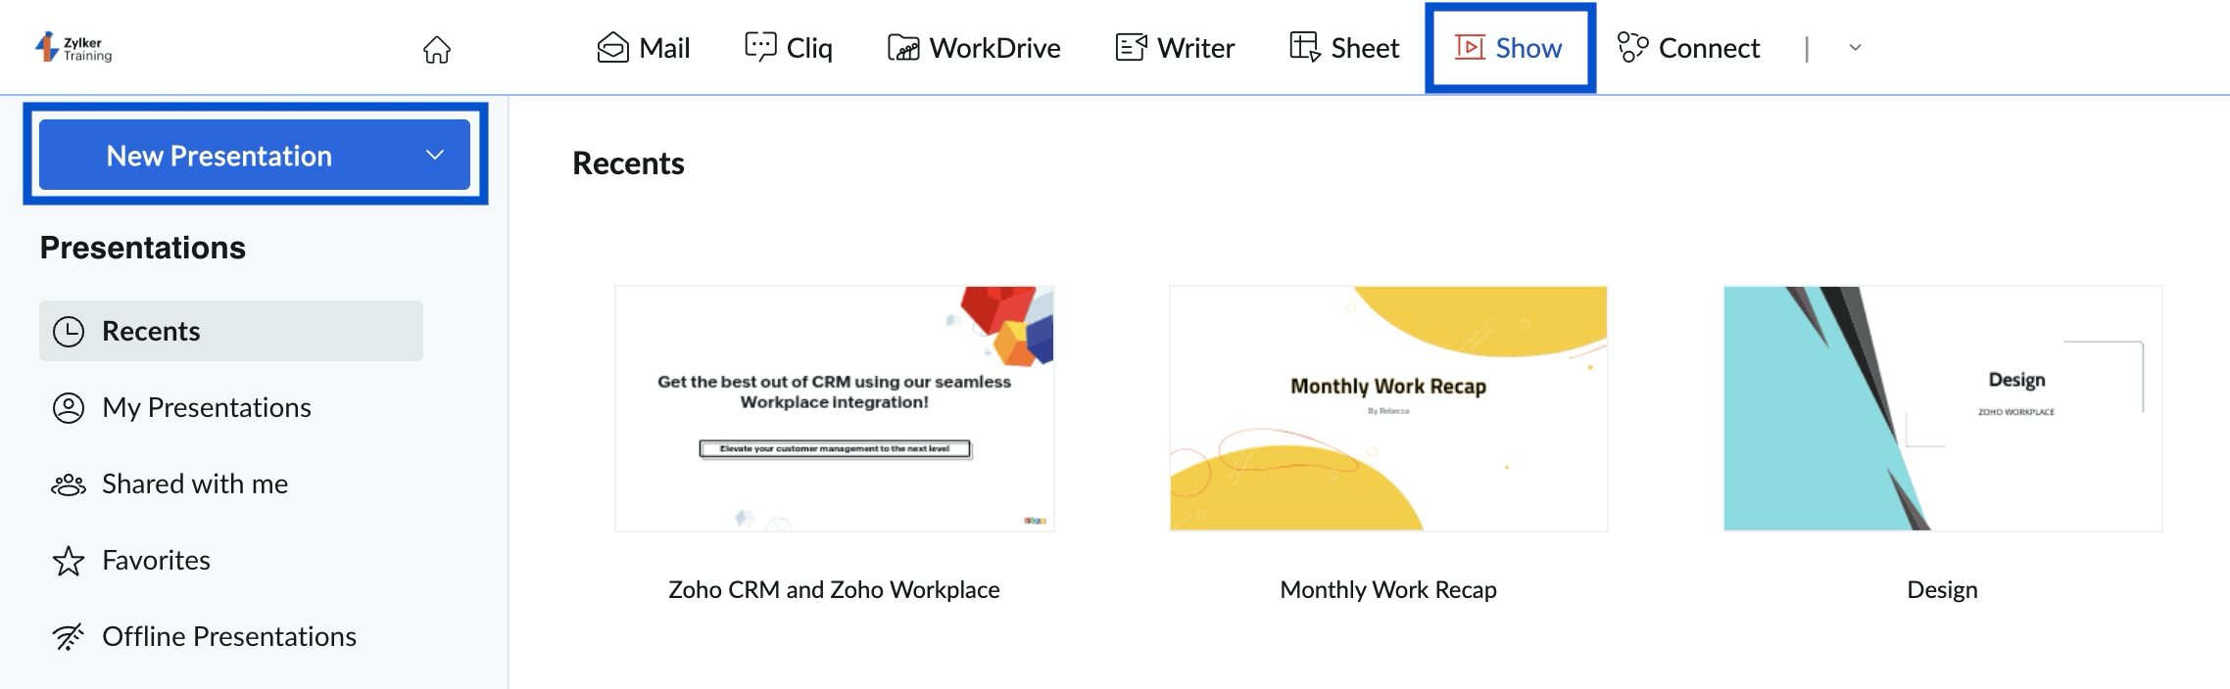Open the Writer app icon

pyautogui.click(x=1130, y=47)
